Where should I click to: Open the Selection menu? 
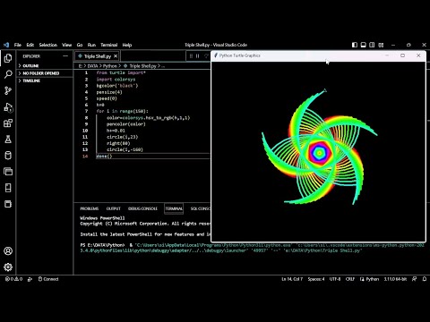48,45
